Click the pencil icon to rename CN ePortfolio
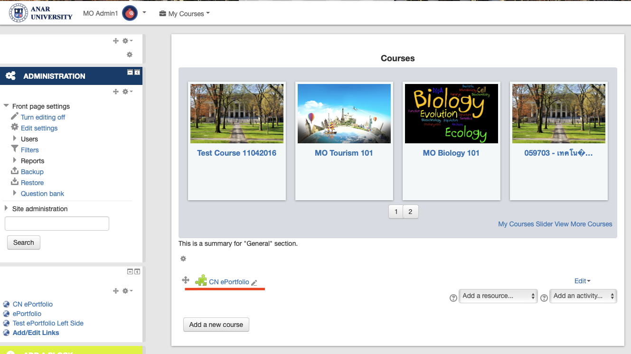Screen dimensions: 631x354 (254, 282)
